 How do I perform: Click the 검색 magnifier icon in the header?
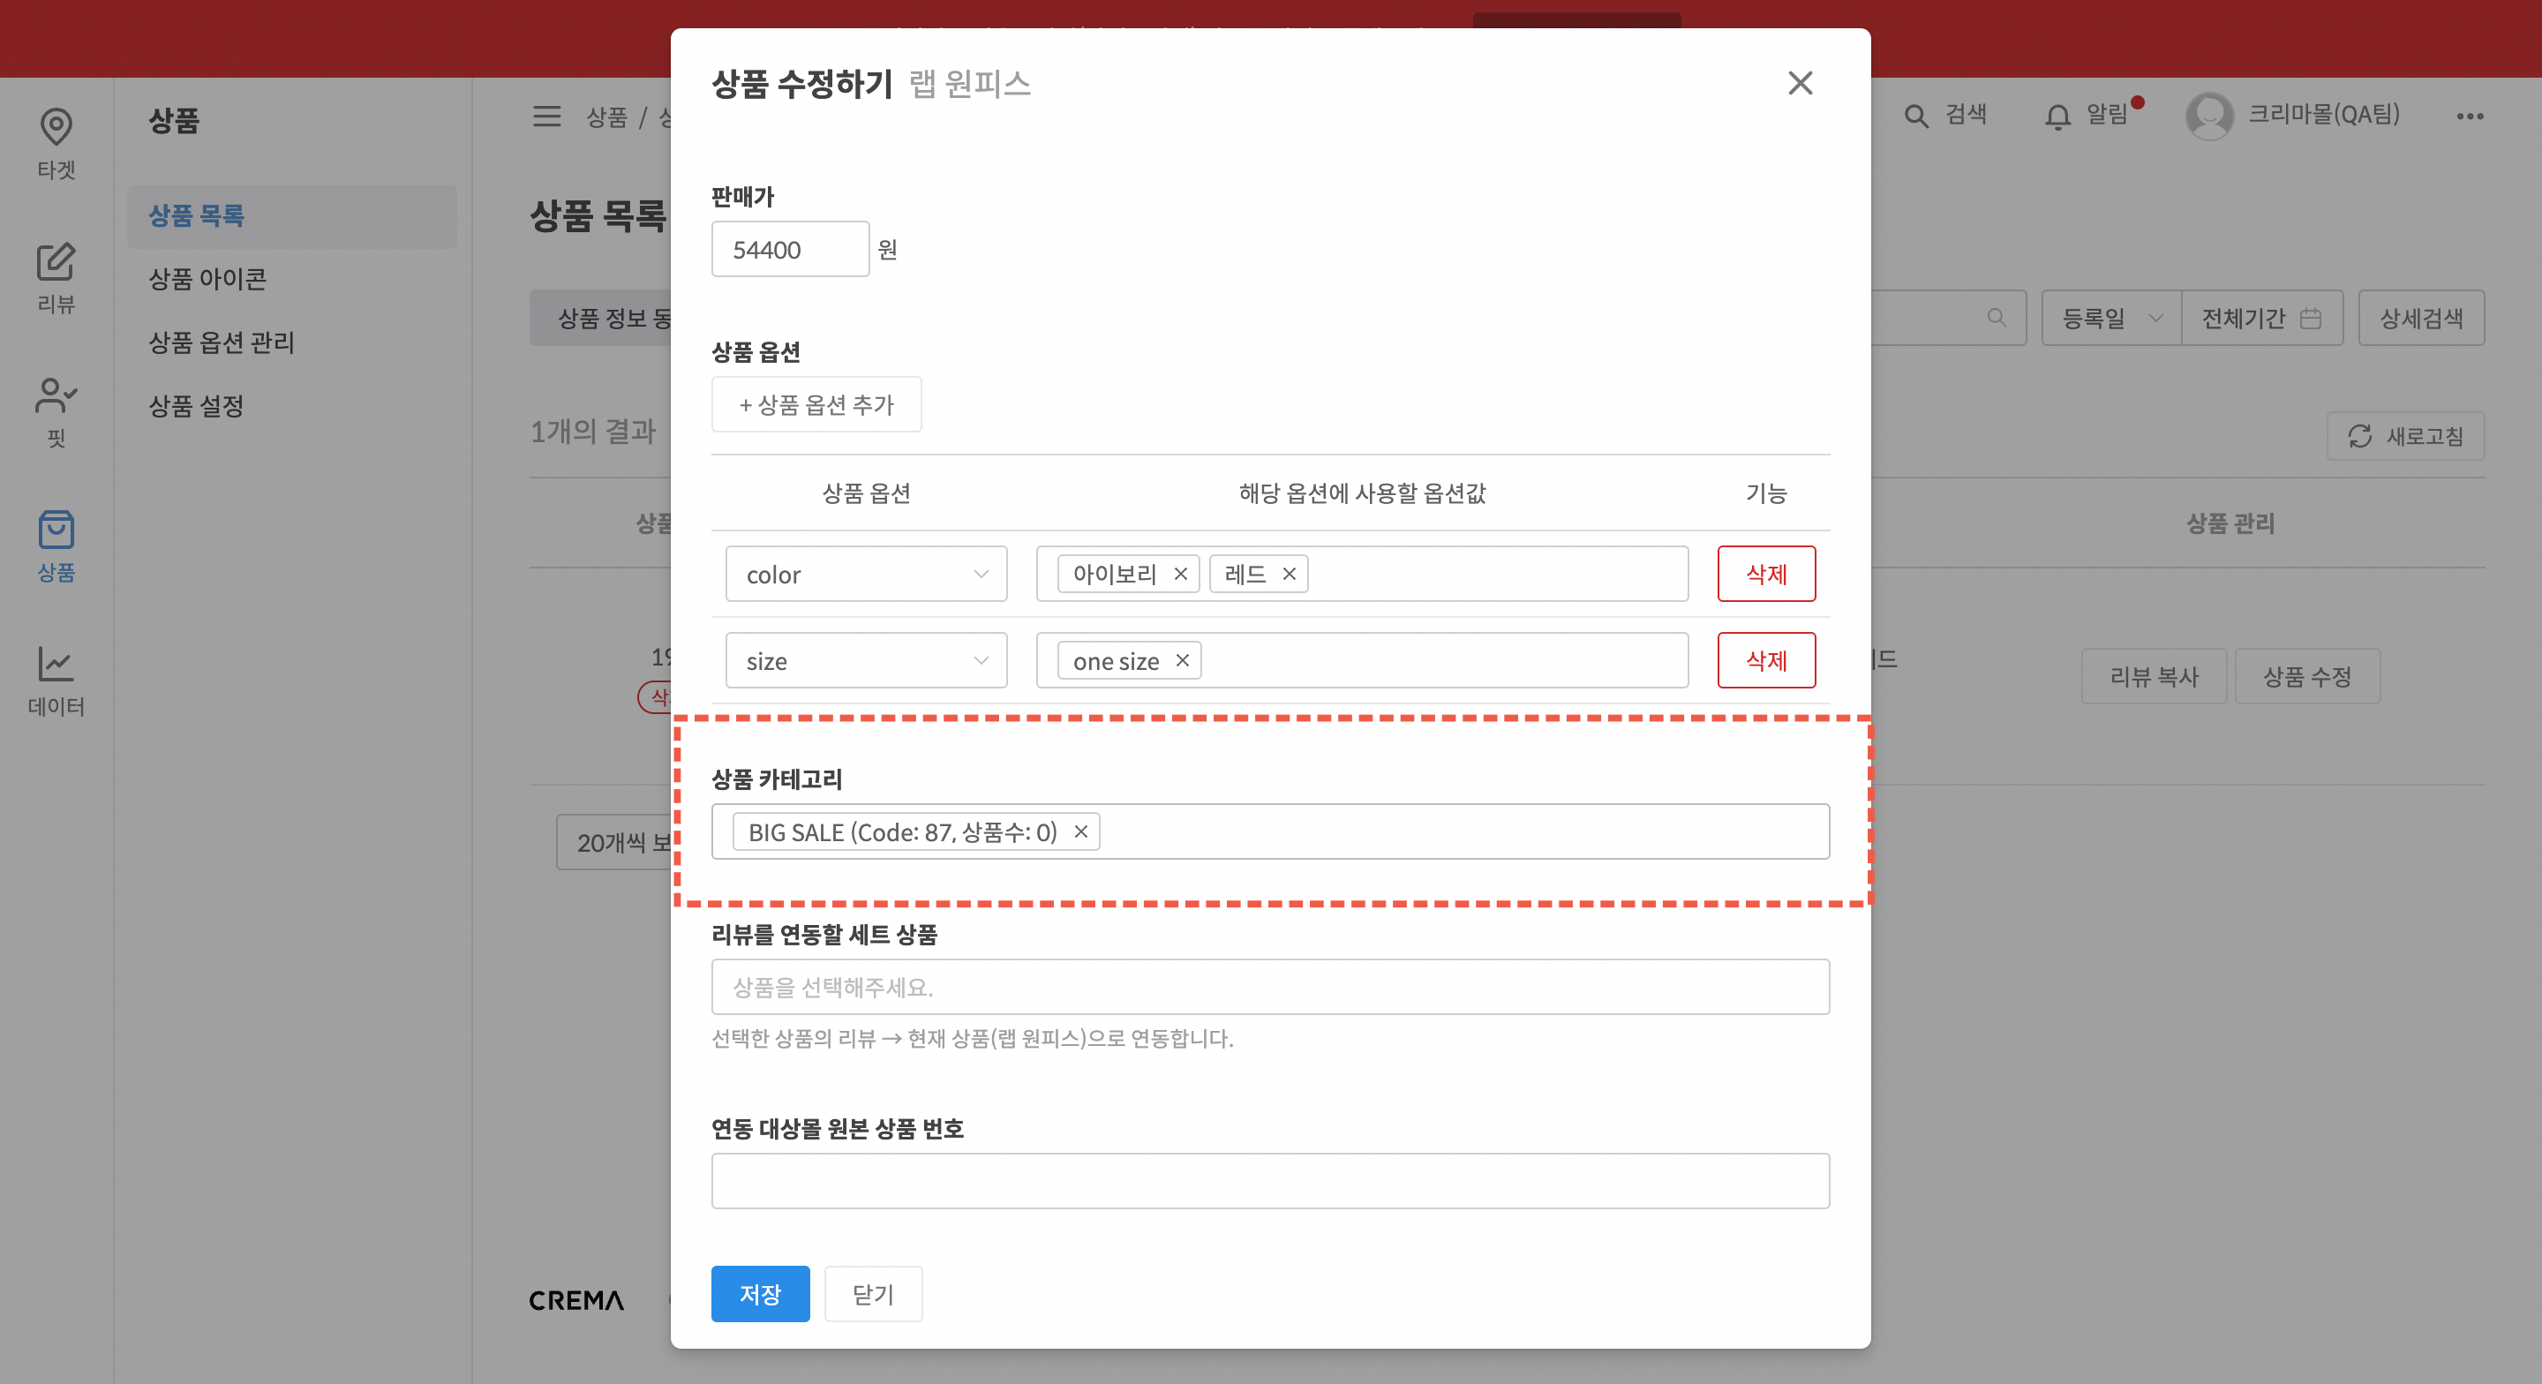point(1916,116)
